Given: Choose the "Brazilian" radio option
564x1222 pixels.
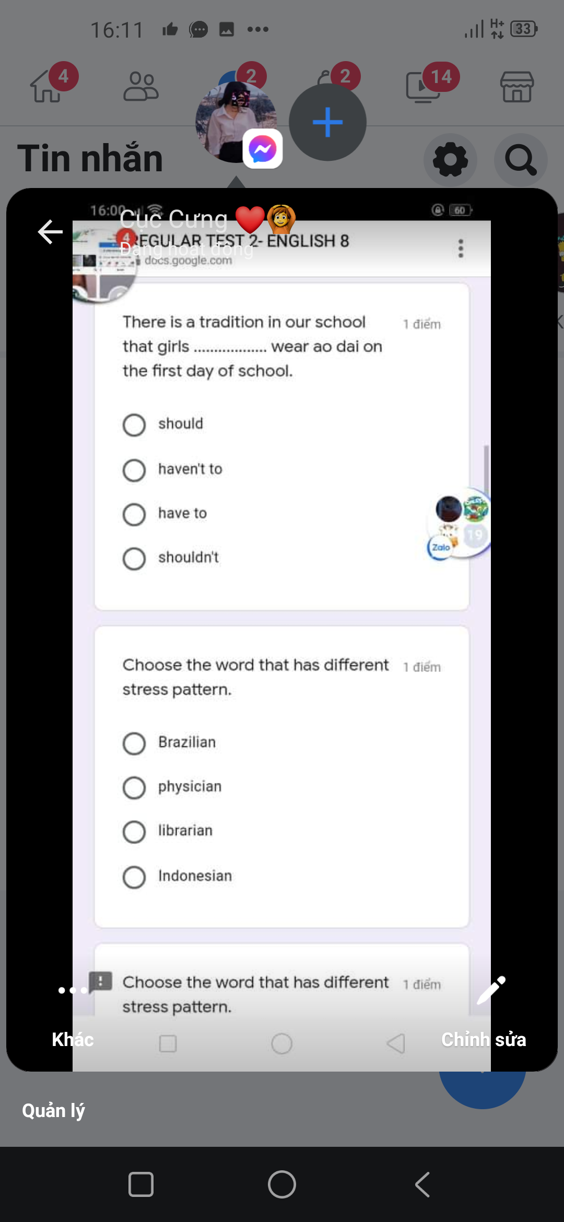Looking at the screenshot, I should point(134,743).
